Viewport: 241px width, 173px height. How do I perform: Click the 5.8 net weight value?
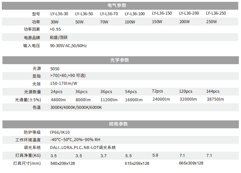click(x=155, y=155)
